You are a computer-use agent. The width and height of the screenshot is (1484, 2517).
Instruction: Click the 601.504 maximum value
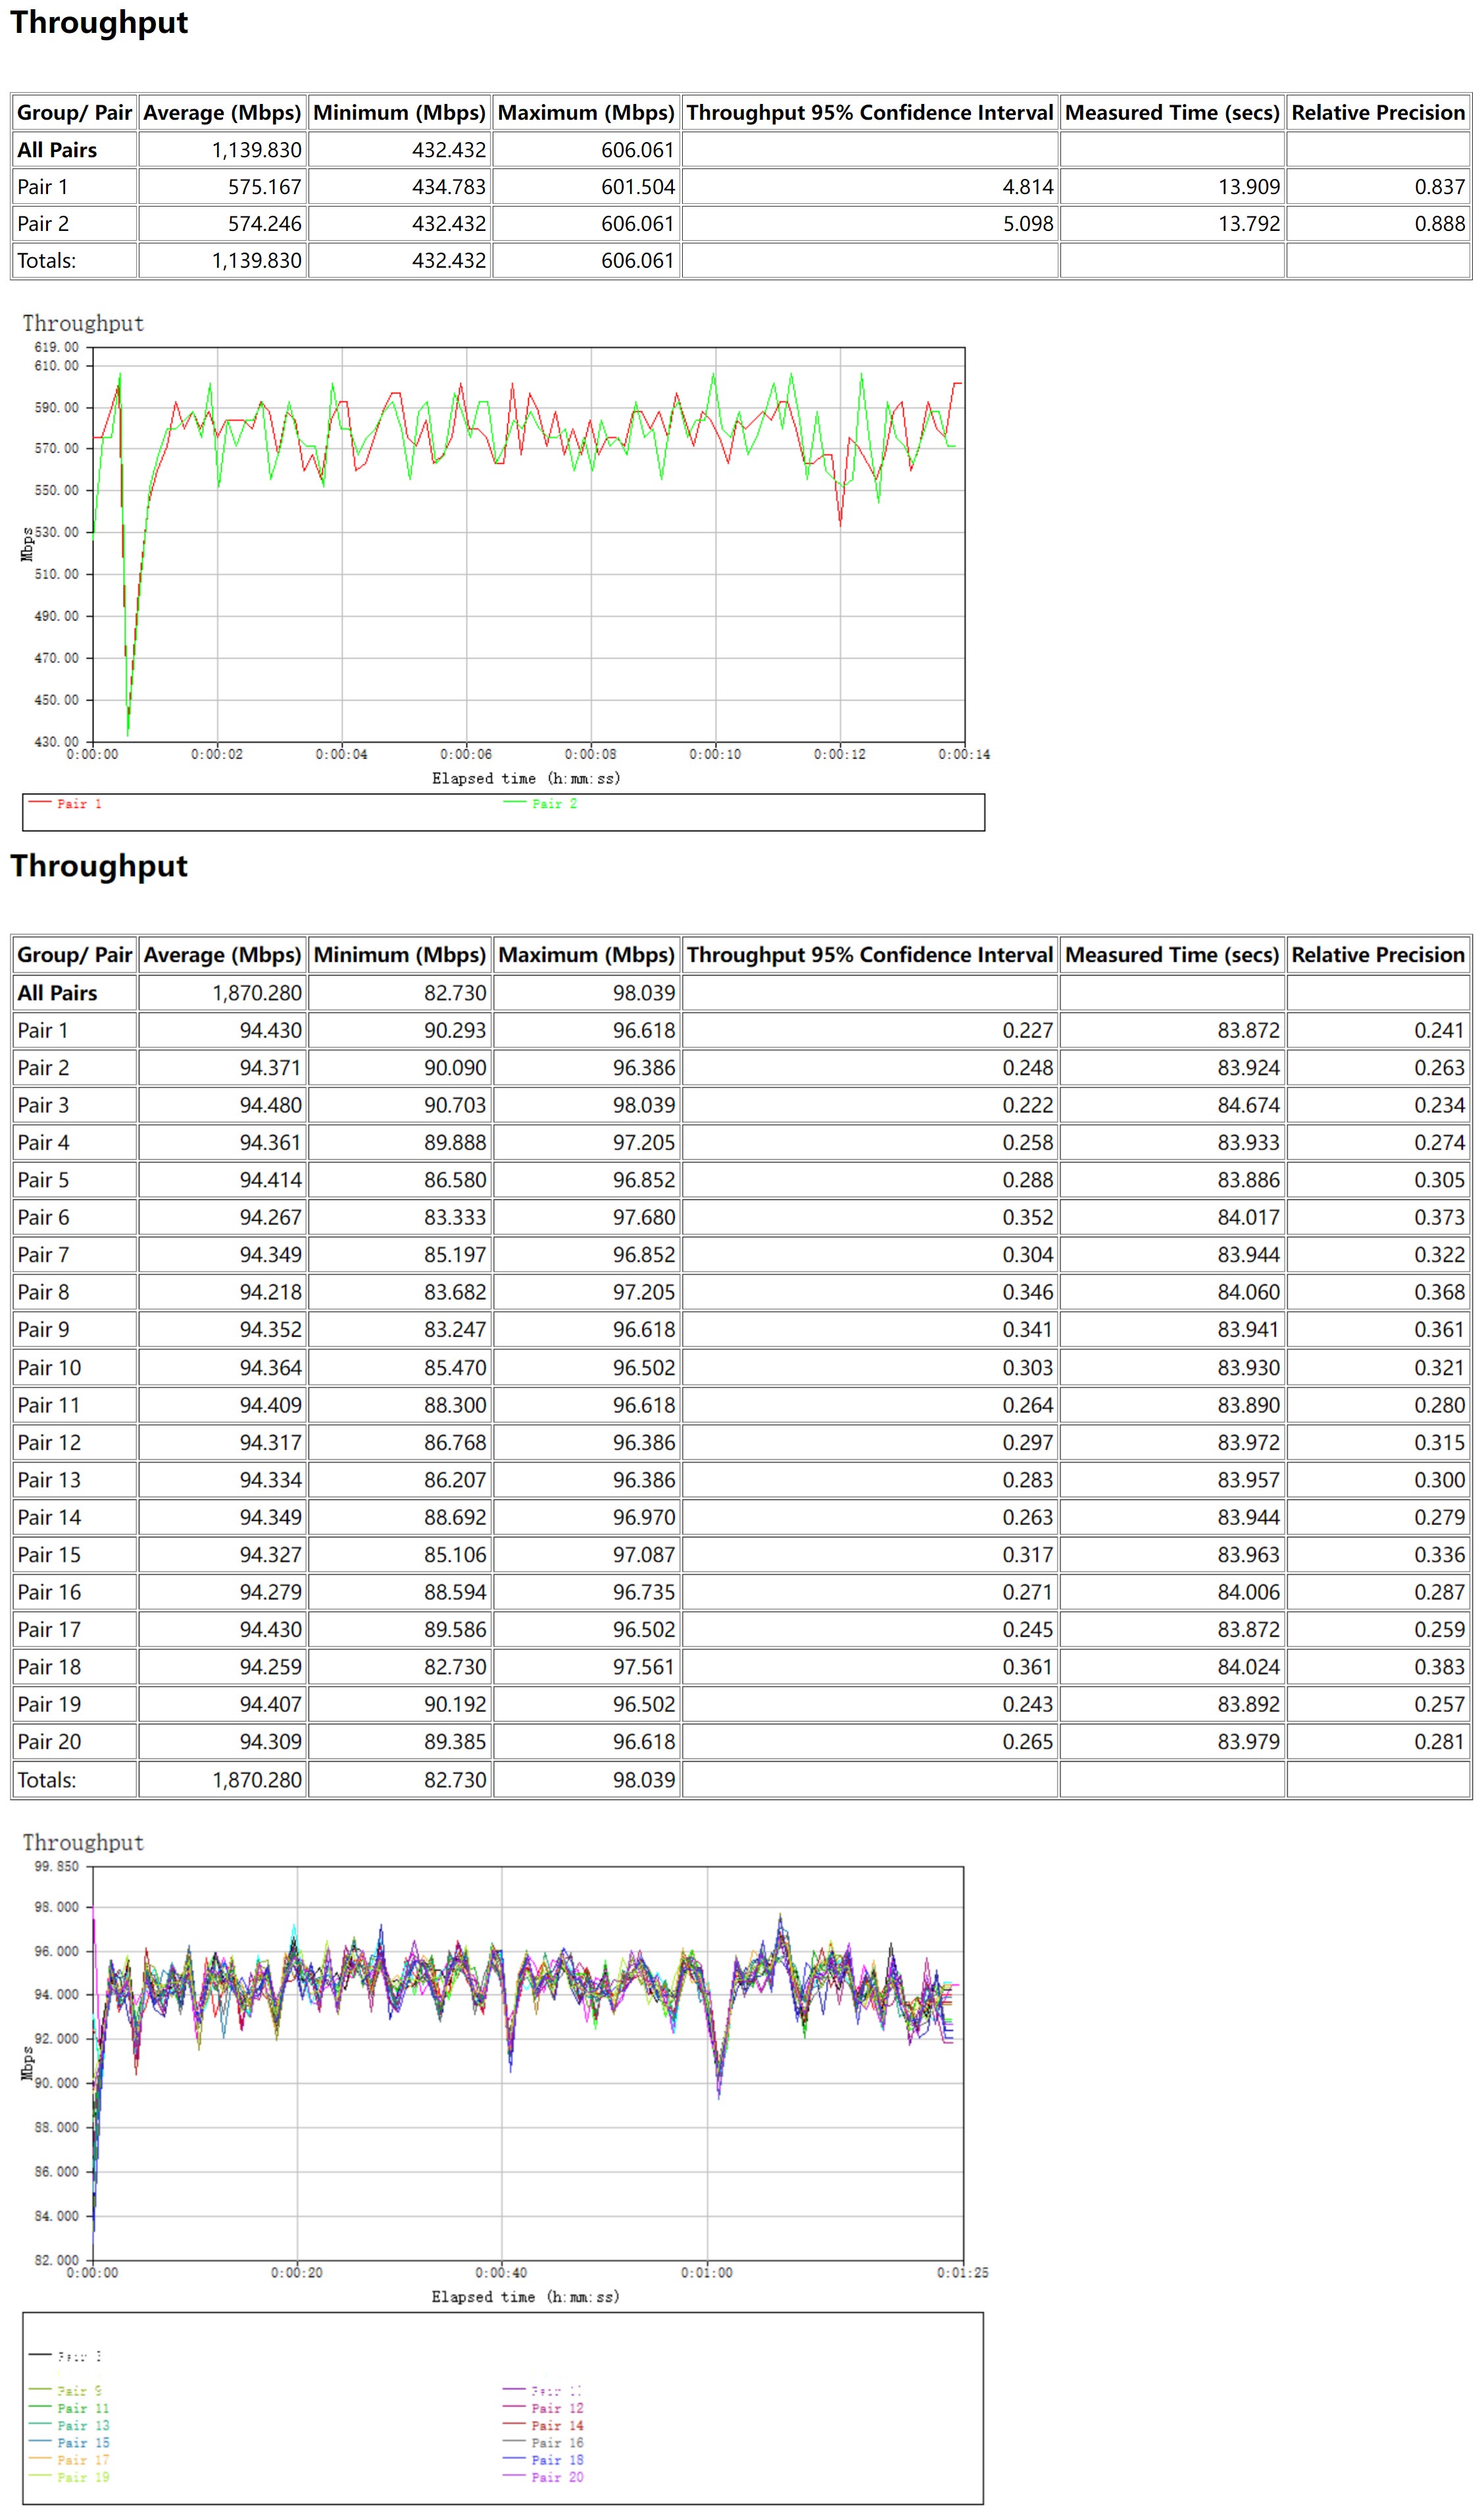638,187
